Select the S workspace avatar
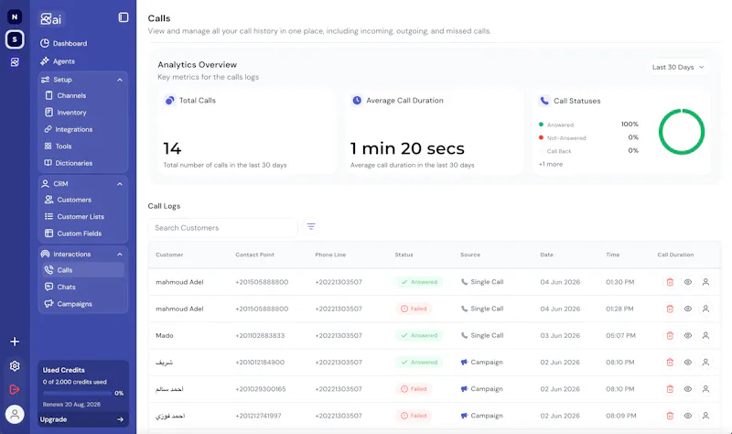The width and height of the screenshot is (732, 434). pyautogui.click(x=15, y=39)
